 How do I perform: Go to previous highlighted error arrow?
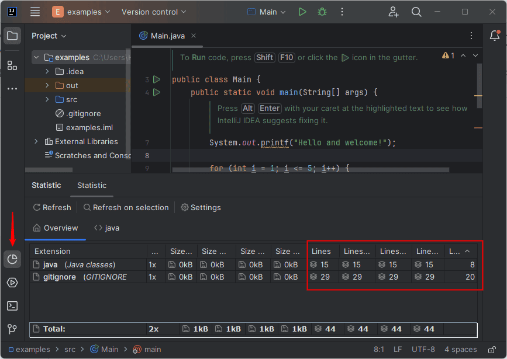[463, 55]
